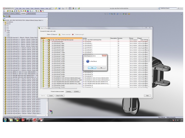Switch to the Assembly tab

coord(6,13)
